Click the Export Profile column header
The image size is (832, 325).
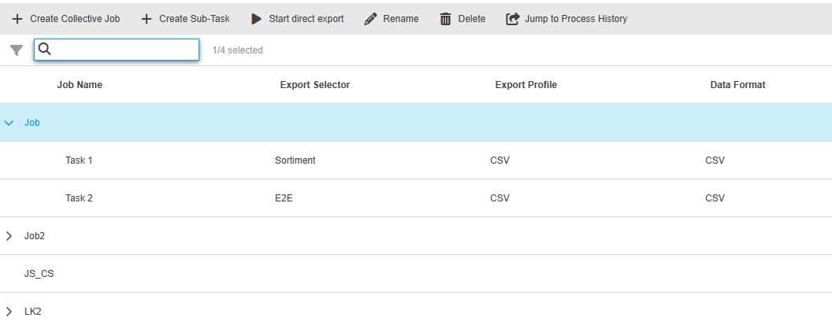point(526,85)
